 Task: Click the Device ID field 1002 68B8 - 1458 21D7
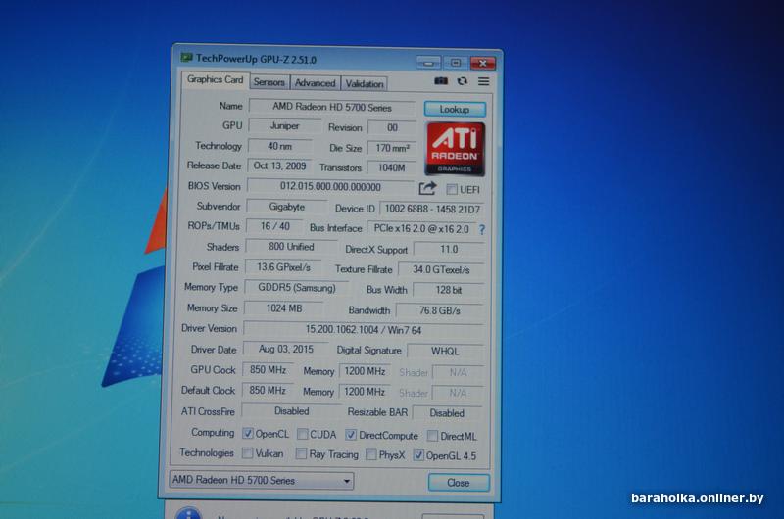[x=432, y=209]
